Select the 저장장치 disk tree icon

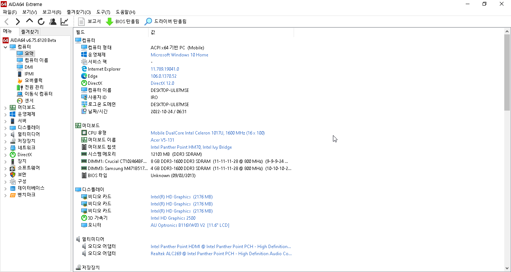coord(13,141)
